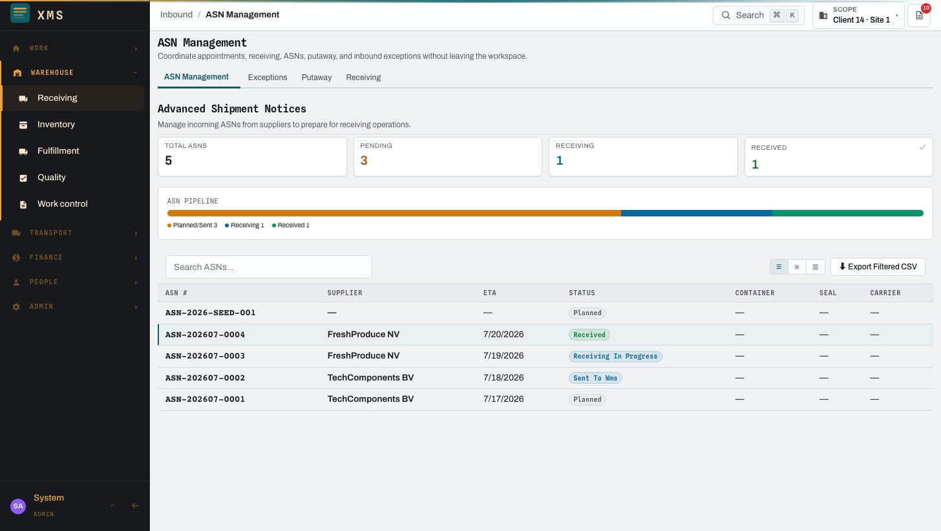Click the Receiving truck icon

coord(23,98)
